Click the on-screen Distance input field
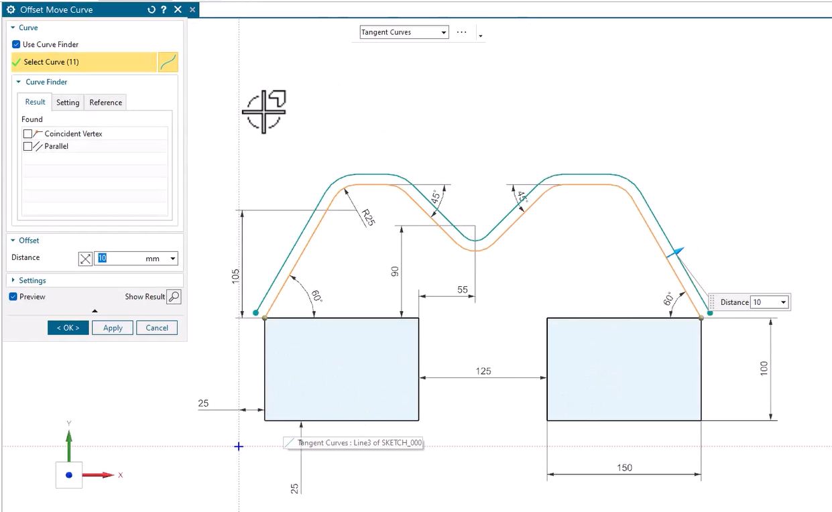 [764, 302]
